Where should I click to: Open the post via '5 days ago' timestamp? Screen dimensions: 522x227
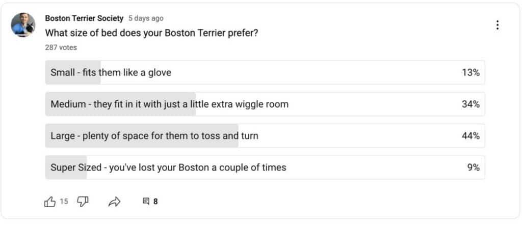click(x=146, y=18)
